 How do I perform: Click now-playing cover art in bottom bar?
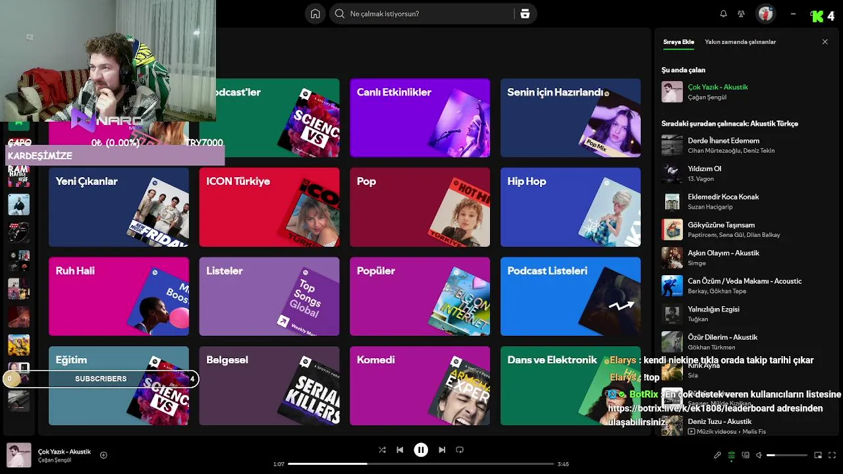click(x=19, y=455)
